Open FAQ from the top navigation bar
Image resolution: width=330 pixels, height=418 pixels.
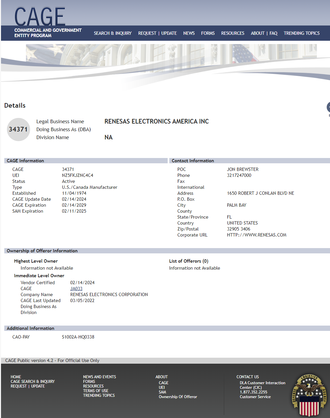point(273,33)
